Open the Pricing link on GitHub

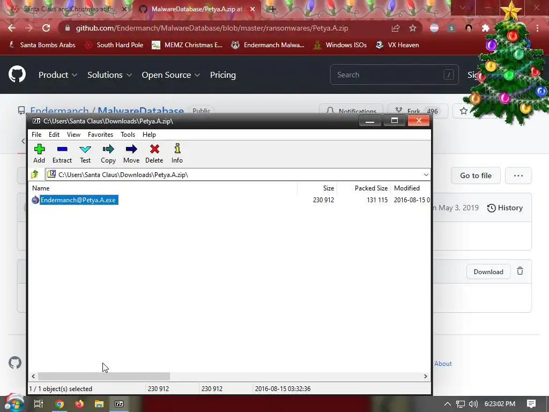tap(222, 75)
